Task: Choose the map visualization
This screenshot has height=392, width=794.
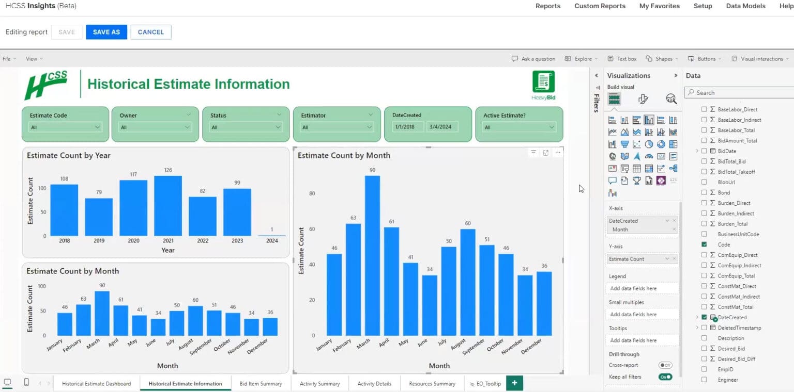Action: (612, 156)
